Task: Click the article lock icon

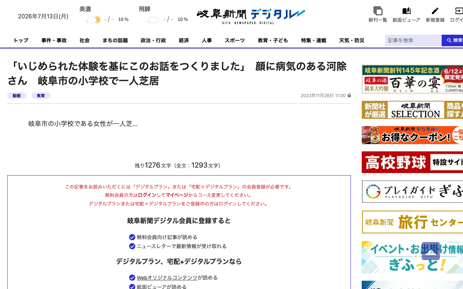Action: (349, 95)
